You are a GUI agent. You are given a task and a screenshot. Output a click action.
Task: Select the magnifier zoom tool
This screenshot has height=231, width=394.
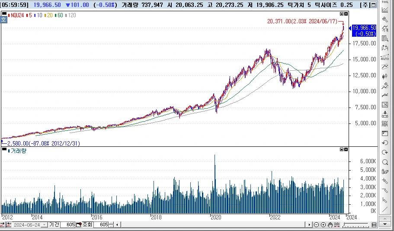(385, 162)
